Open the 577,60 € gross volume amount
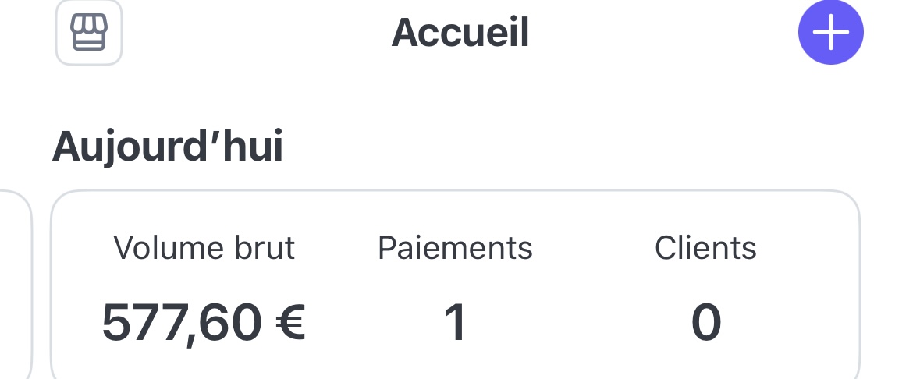 [x=204, y=322]
